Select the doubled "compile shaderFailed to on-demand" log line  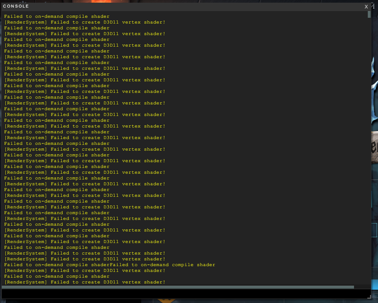tap(109, 265)
